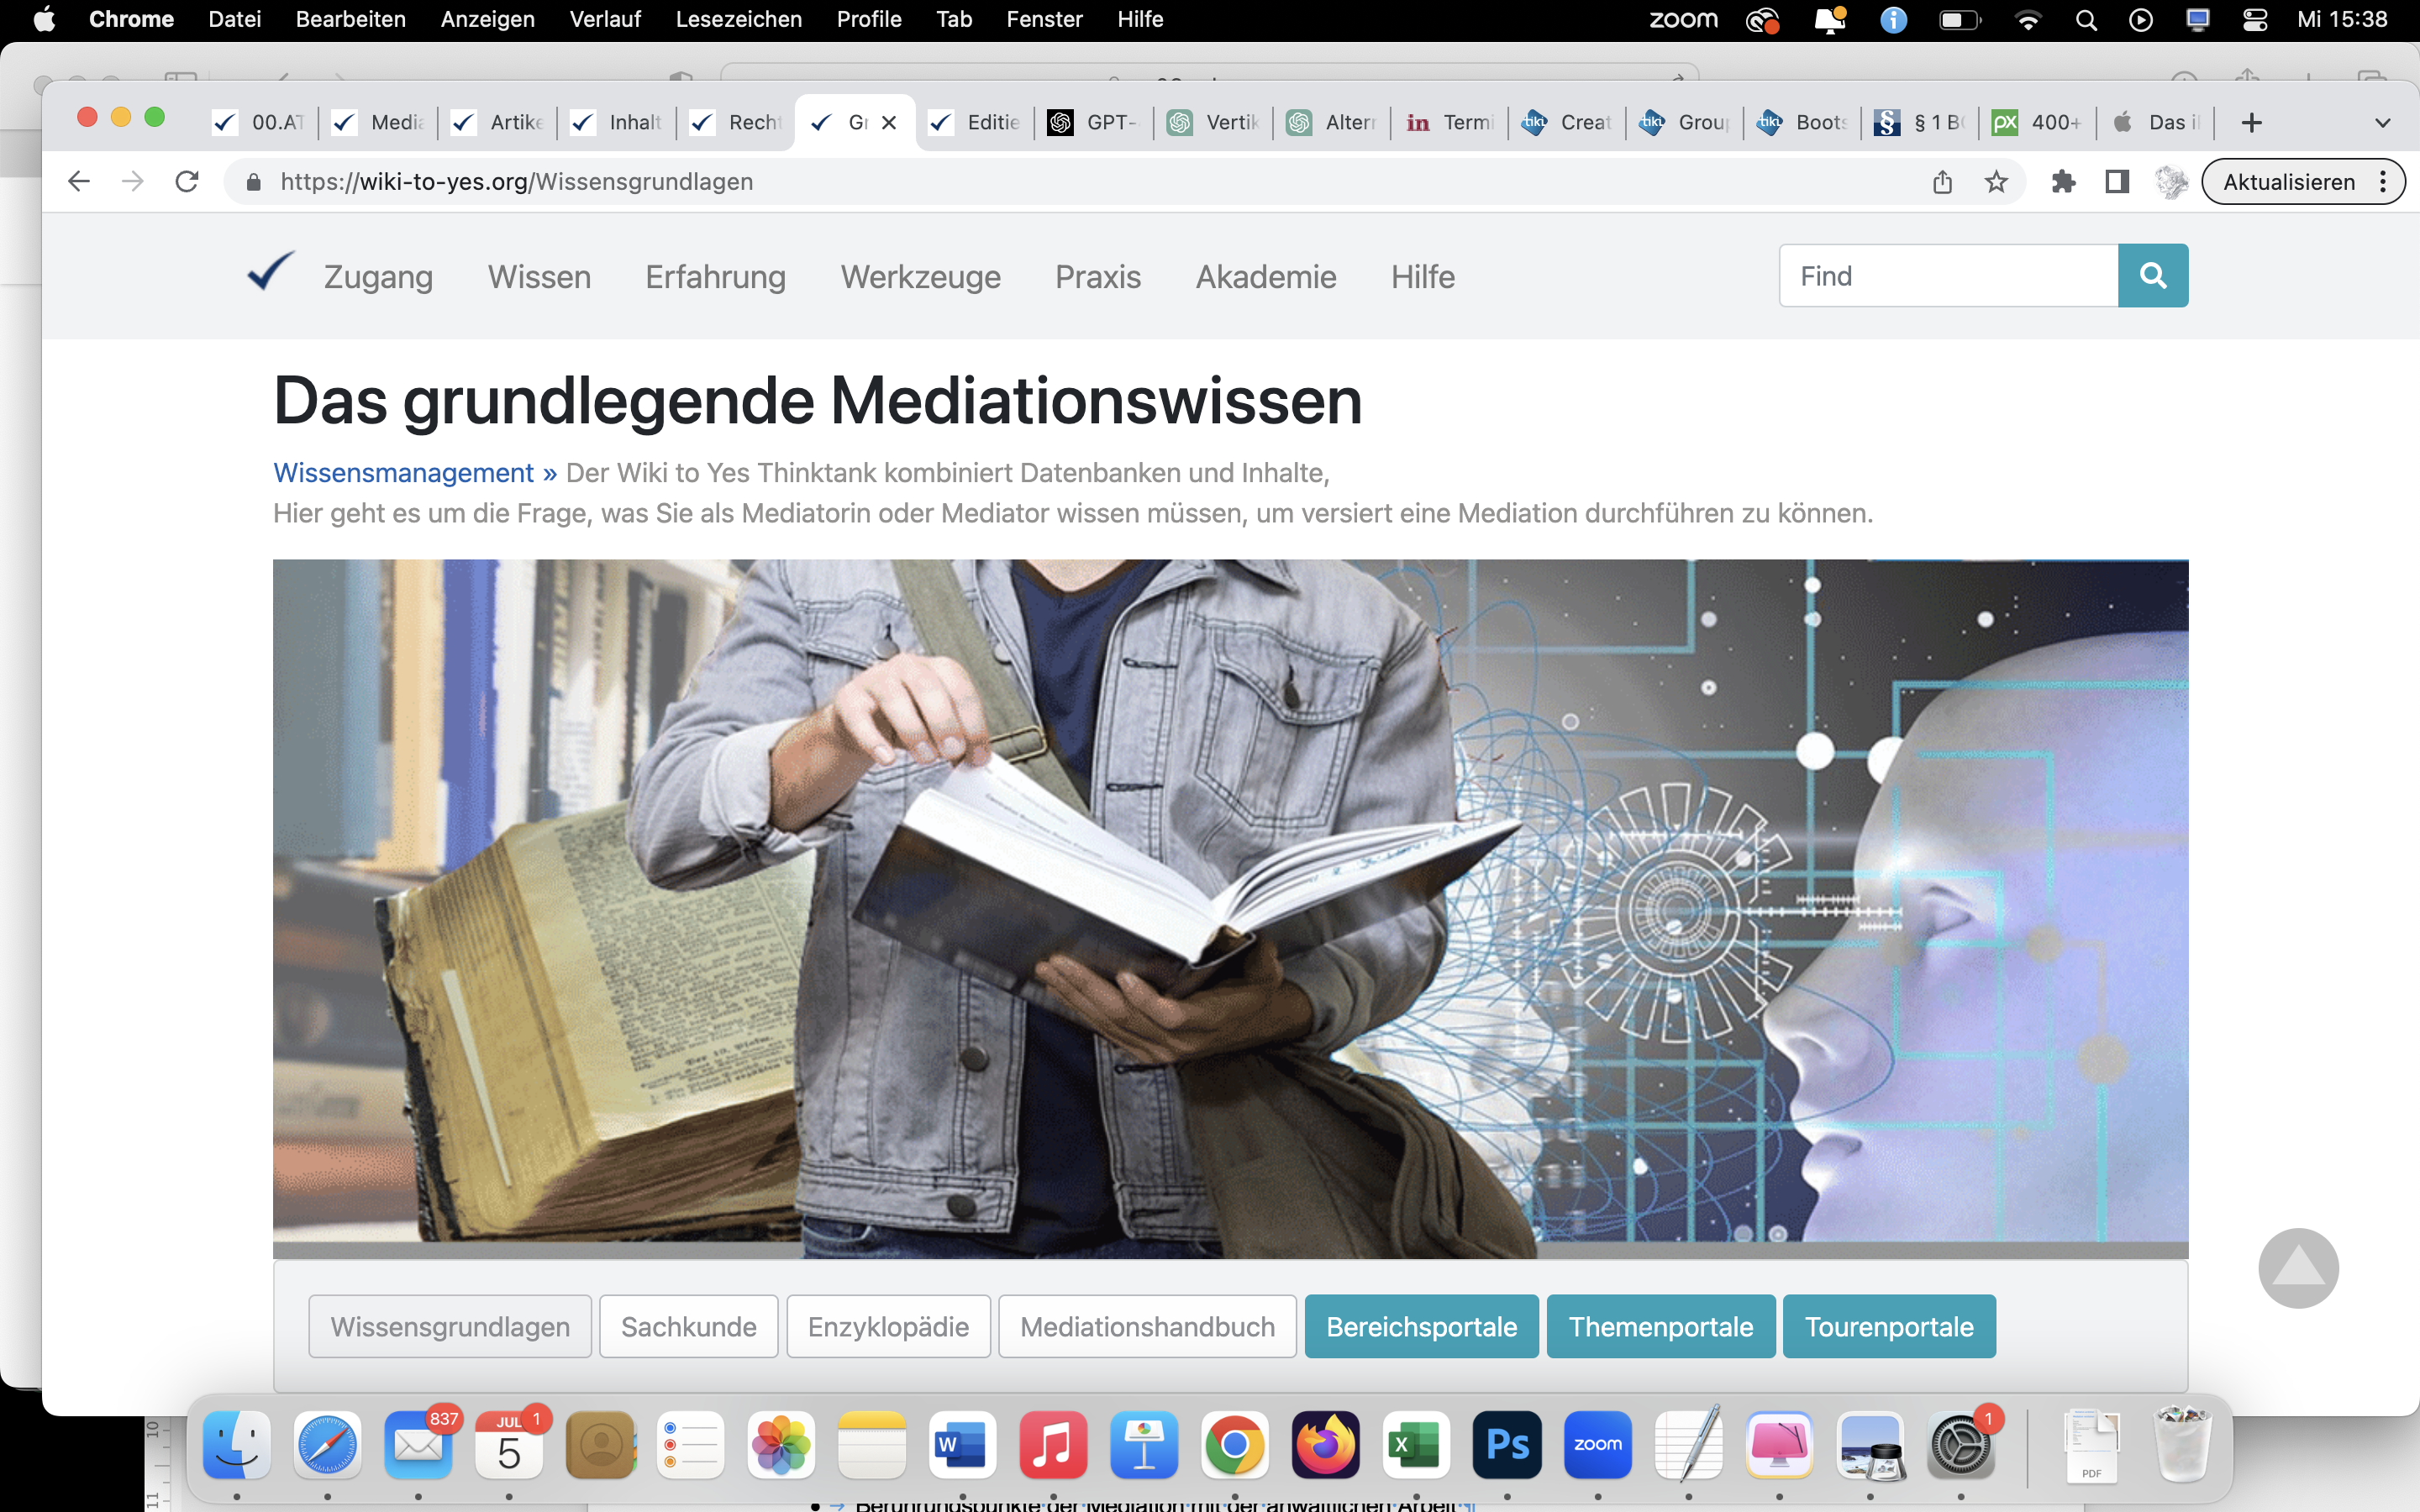The image size is (2420, 1512).
Task: Click the share page icon
Action: point(1942,181)
